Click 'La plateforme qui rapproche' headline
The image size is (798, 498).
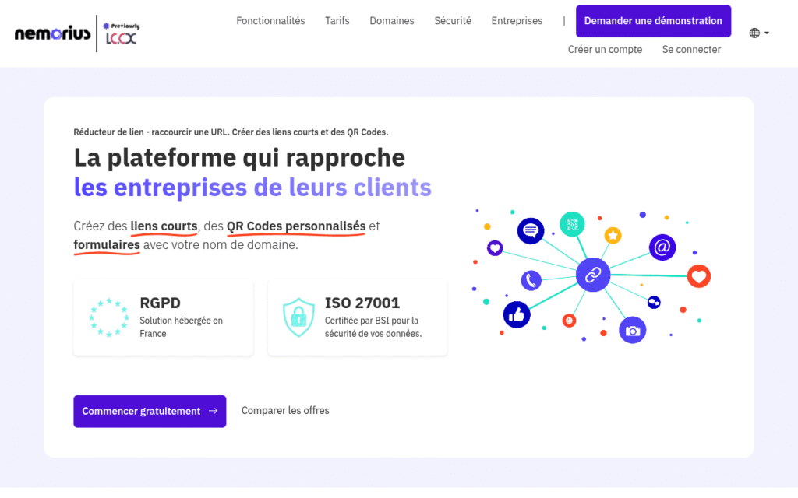pyautogui.click(x=239, y=157)
